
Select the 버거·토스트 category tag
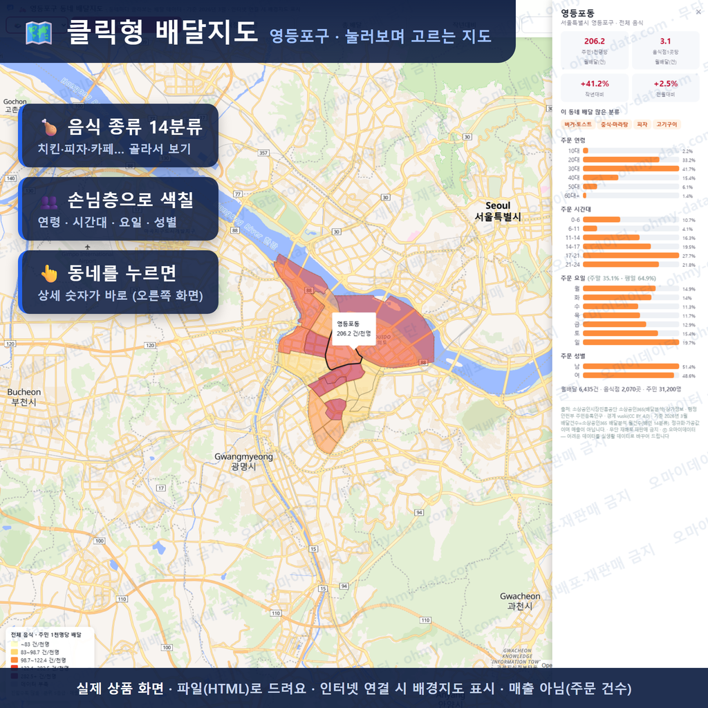pos(577,124)
